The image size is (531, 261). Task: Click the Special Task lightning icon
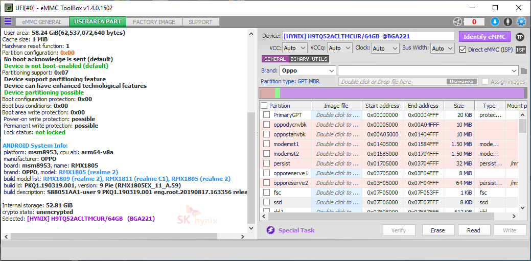(270, 230)
